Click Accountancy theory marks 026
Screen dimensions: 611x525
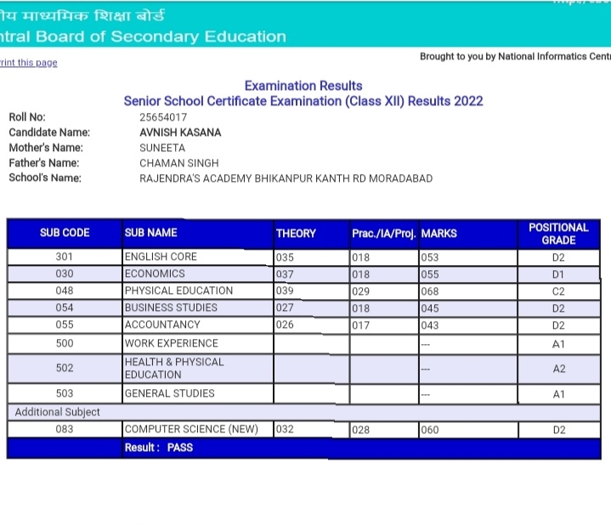(x=311, y=325)
